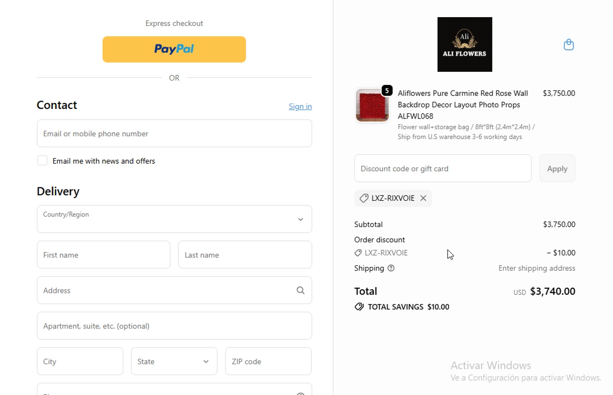The width and height of the screenshot is (613, 395).
Task: Click the Enter shipping address text
Action: (x=537, y=268)
